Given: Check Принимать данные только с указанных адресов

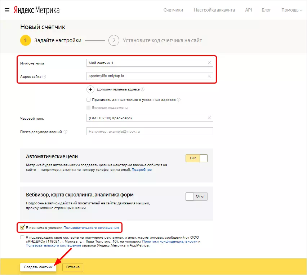Looking at the screenshot, I should coord(89,100).
